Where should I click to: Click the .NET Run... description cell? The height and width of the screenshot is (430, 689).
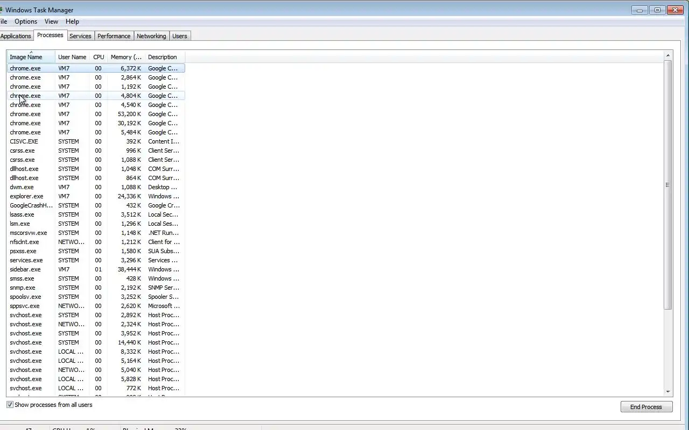[164, 233]
